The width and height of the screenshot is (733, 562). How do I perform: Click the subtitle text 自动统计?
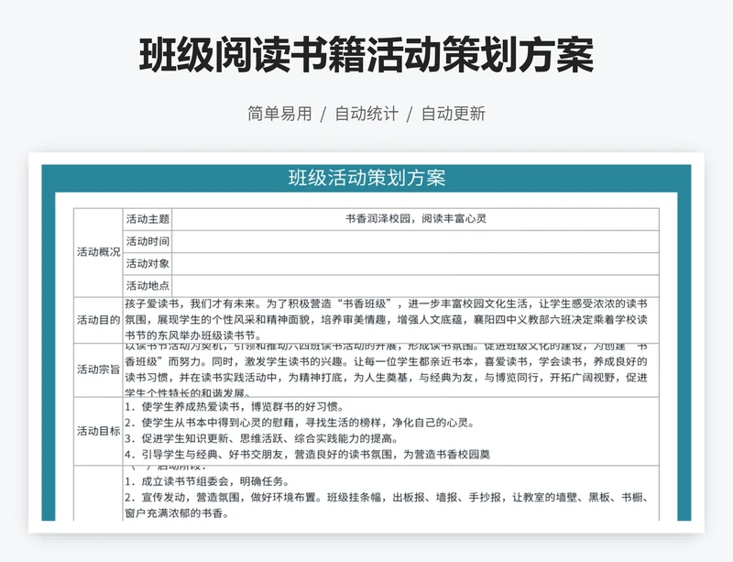coord(366,114)
